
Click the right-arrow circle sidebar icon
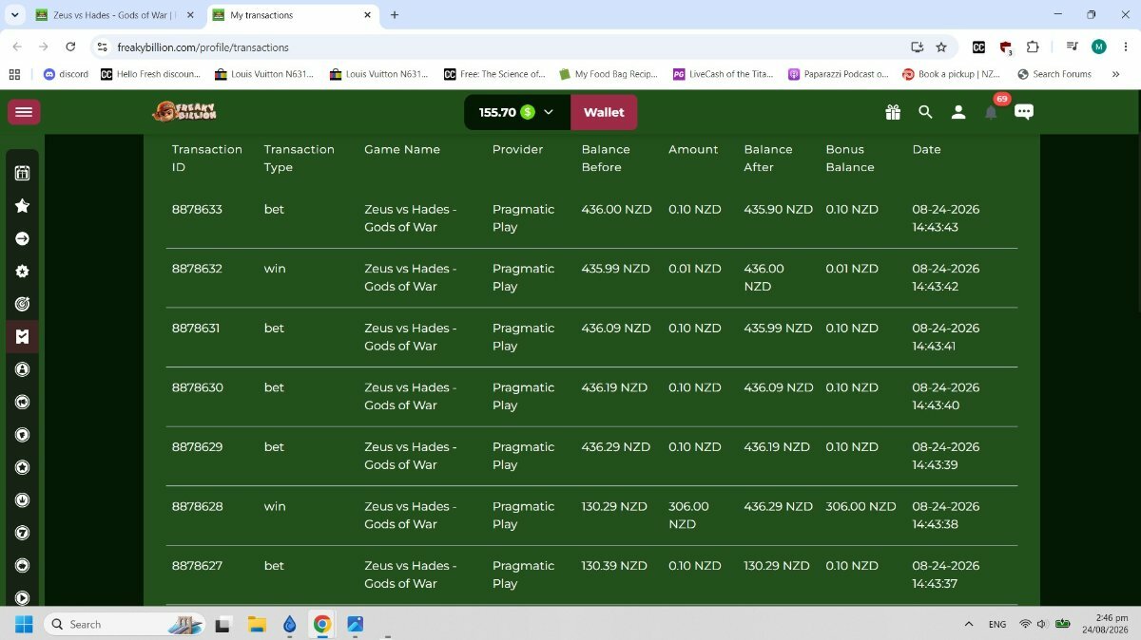coord(22,238)
